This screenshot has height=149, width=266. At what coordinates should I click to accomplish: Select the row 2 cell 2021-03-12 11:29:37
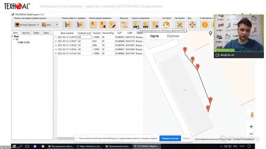point(67,41)
